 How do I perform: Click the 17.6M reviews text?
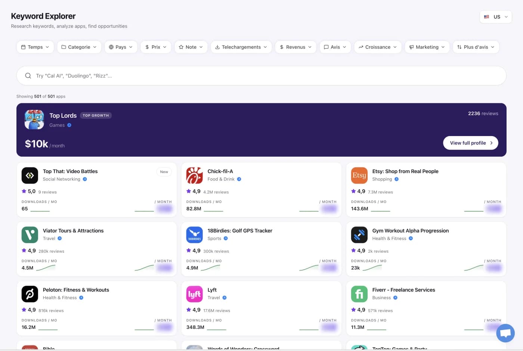(x=217, y=311)
